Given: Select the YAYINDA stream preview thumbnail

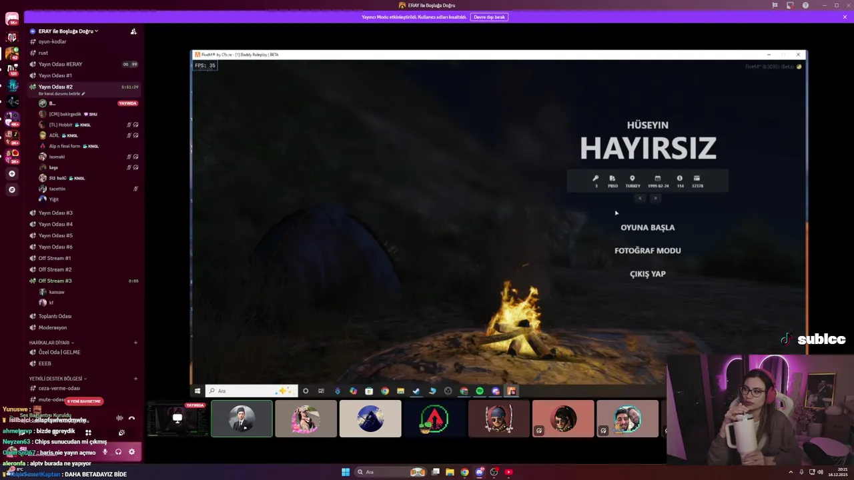Looking at the screenshot, I should point(177,419).
